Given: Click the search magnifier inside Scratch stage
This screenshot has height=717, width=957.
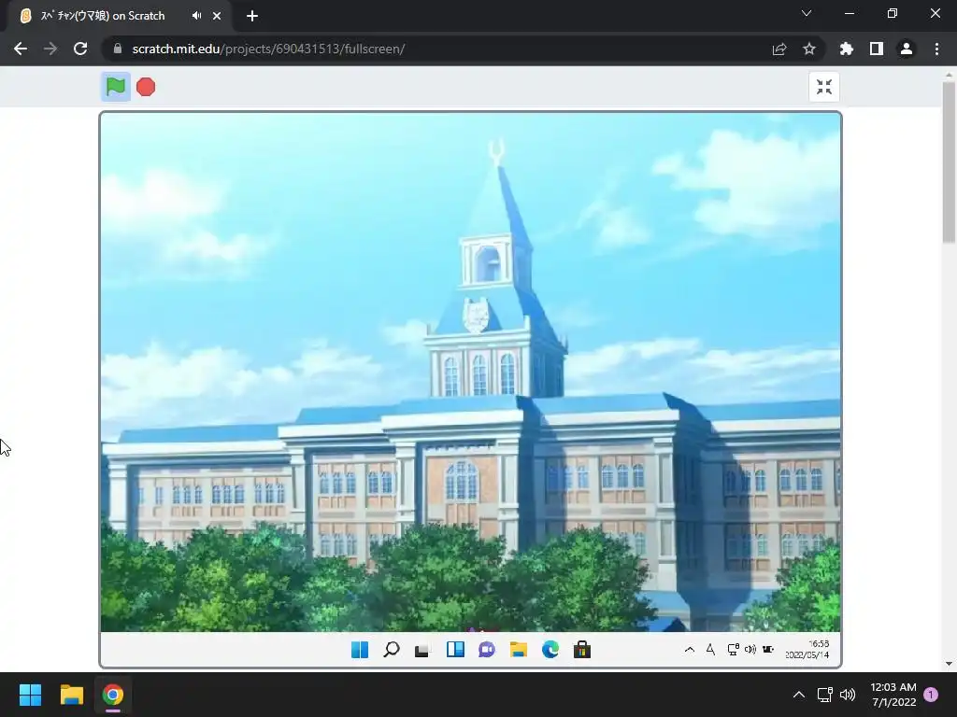Looking at the screenshot, I should pyautogui.click(x=392, y=650).
